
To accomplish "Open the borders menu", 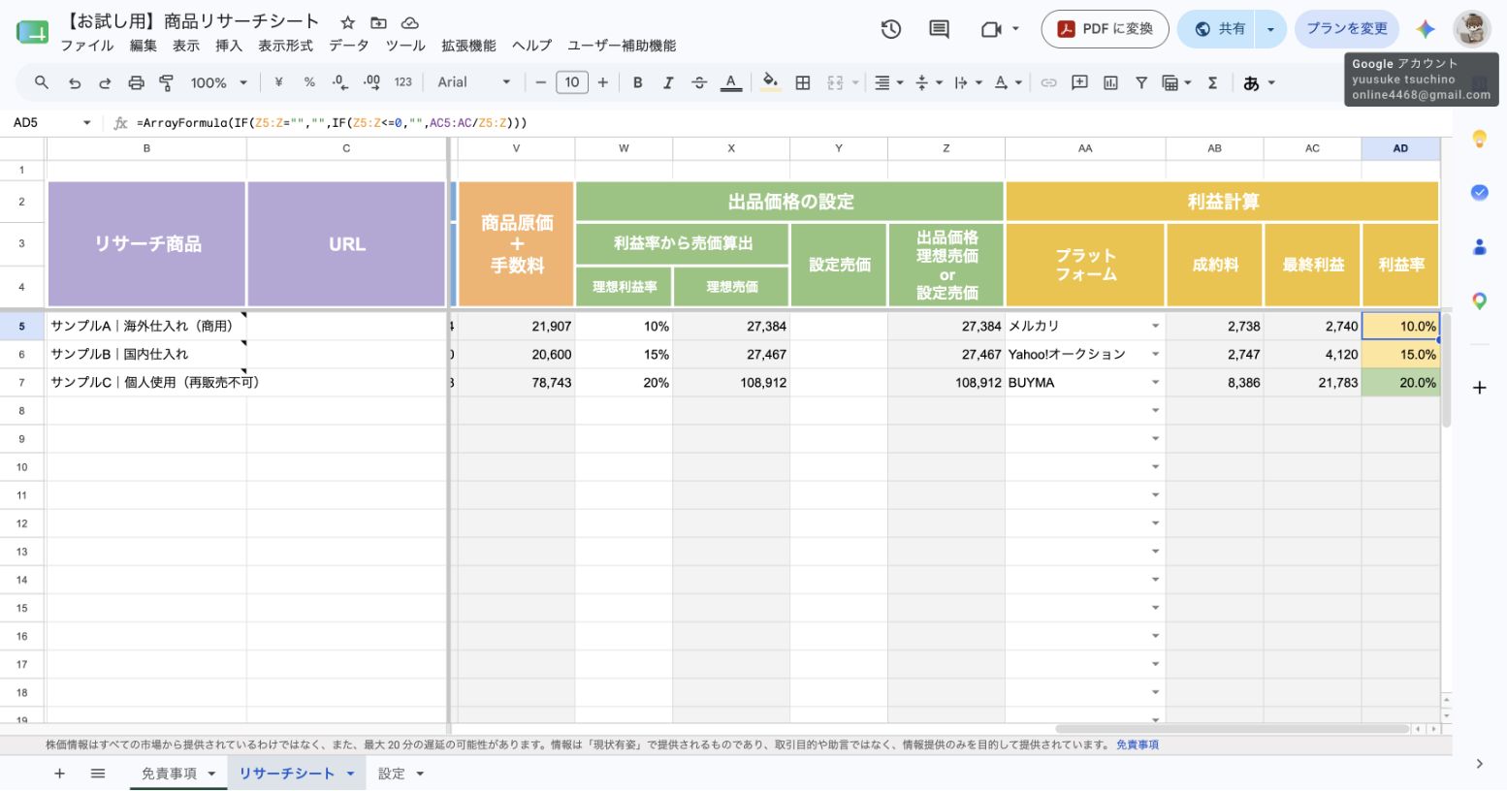I will [803, 82].
